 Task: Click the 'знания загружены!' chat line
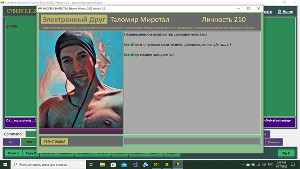149,54
